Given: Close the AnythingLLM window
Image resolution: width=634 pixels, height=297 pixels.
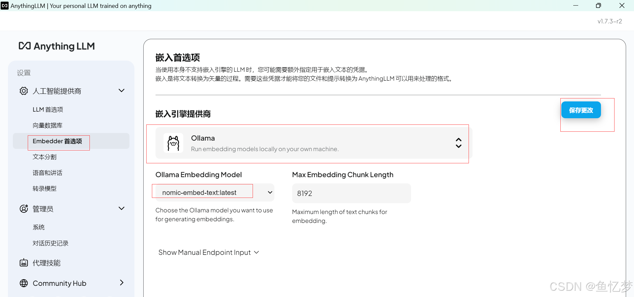Looking at the screenshot, I should (x=622, y=6).
